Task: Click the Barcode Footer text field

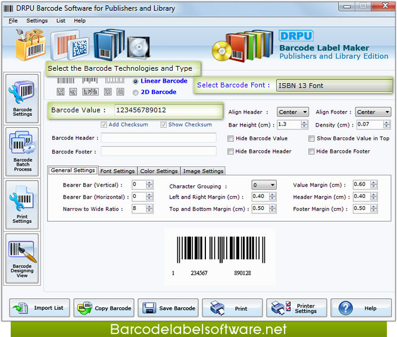Action: (158, 151)
